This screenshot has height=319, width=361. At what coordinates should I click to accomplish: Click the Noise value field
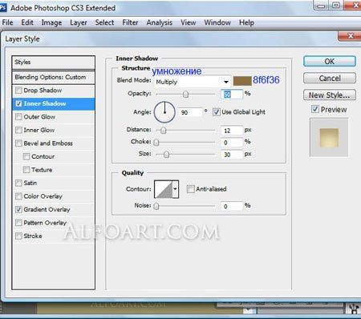232,206
